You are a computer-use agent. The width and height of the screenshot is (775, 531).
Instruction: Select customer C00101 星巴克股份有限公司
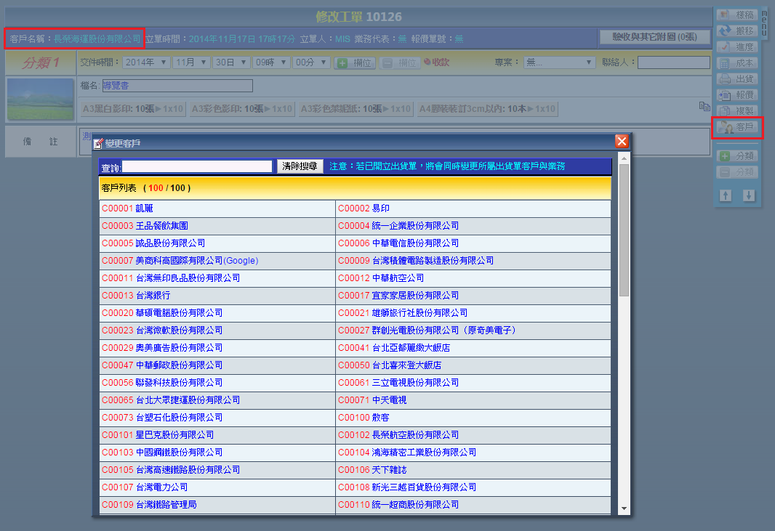pyautogui.click(x=158, y=435)
